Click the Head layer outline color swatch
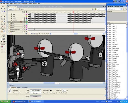This screenshot has width=128, height=103. click(26, 14)
